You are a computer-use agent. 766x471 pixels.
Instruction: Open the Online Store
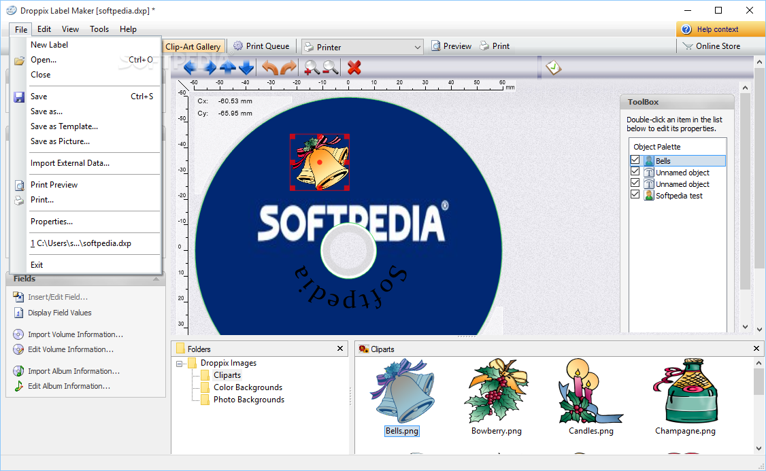point(712,46)
